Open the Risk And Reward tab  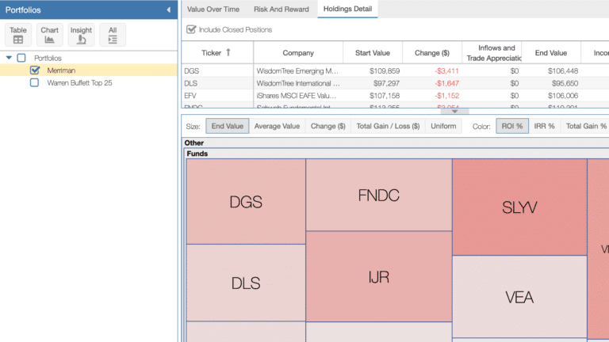pyautogui.click(x=282, y=9)
